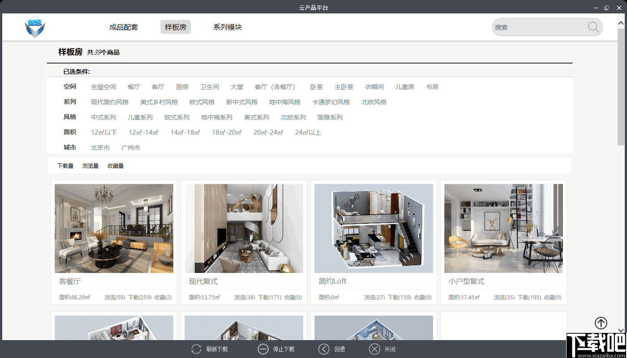Image resolution: width=627 pixels, height=358 pixels.
Task: Choose the 儿童系列 style filter
Action: [140, 117]
